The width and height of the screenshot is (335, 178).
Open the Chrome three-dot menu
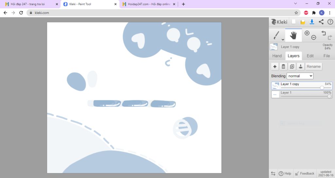click(330, 13)
